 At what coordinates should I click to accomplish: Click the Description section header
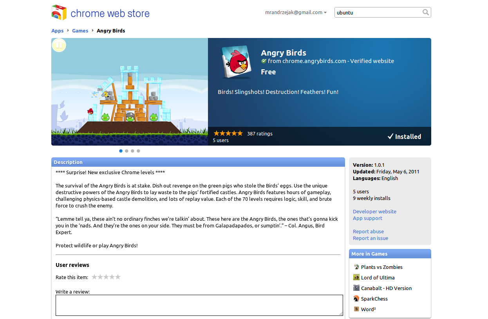click(x=198, y=162)
